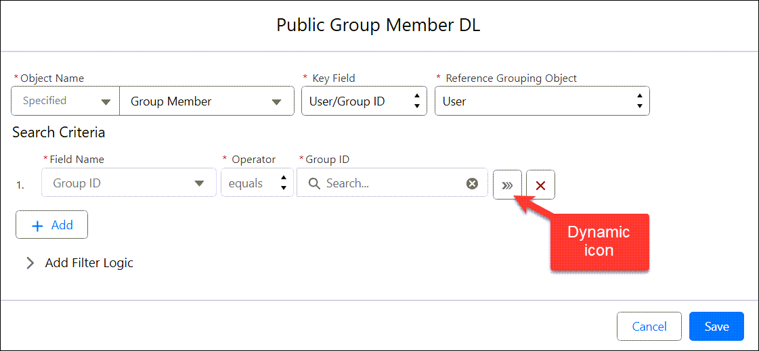Click the Reference Grouping Object label
This screenshot has width=759, height=351.
[x=511, y=78]
